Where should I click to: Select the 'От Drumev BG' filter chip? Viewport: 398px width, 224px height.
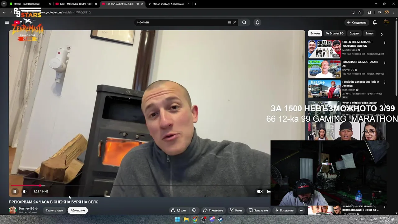point(335,33)
